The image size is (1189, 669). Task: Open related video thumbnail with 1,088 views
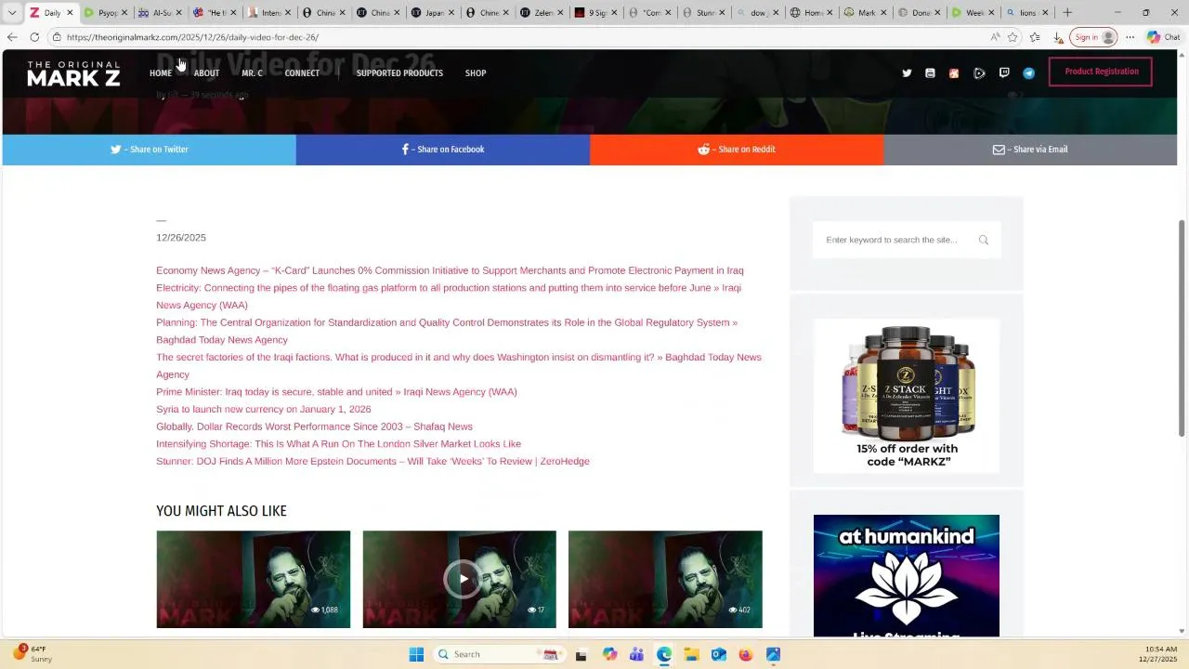pos(253,579)
